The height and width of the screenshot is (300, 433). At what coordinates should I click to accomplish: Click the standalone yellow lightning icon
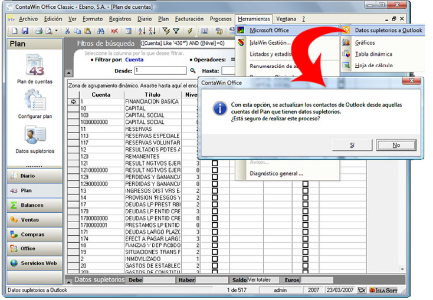tap(190, 31)
